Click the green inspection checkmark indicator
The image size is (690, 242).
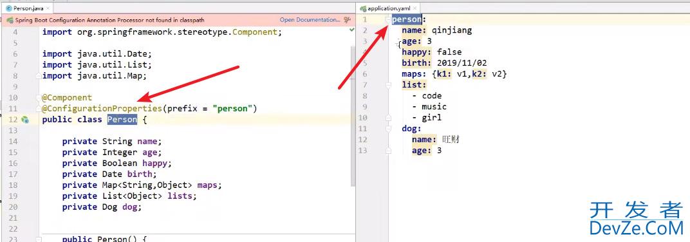coord(351,30)
